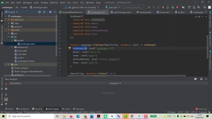
Task: Open the Problems tool window
Action: (23, 109)
